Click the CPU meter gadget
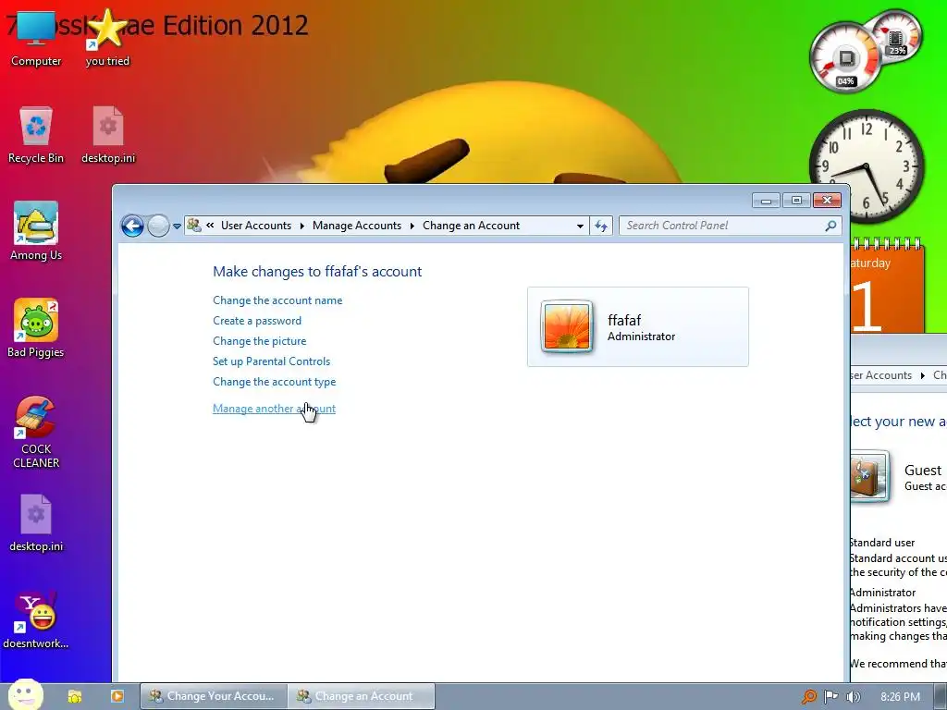 847,58
